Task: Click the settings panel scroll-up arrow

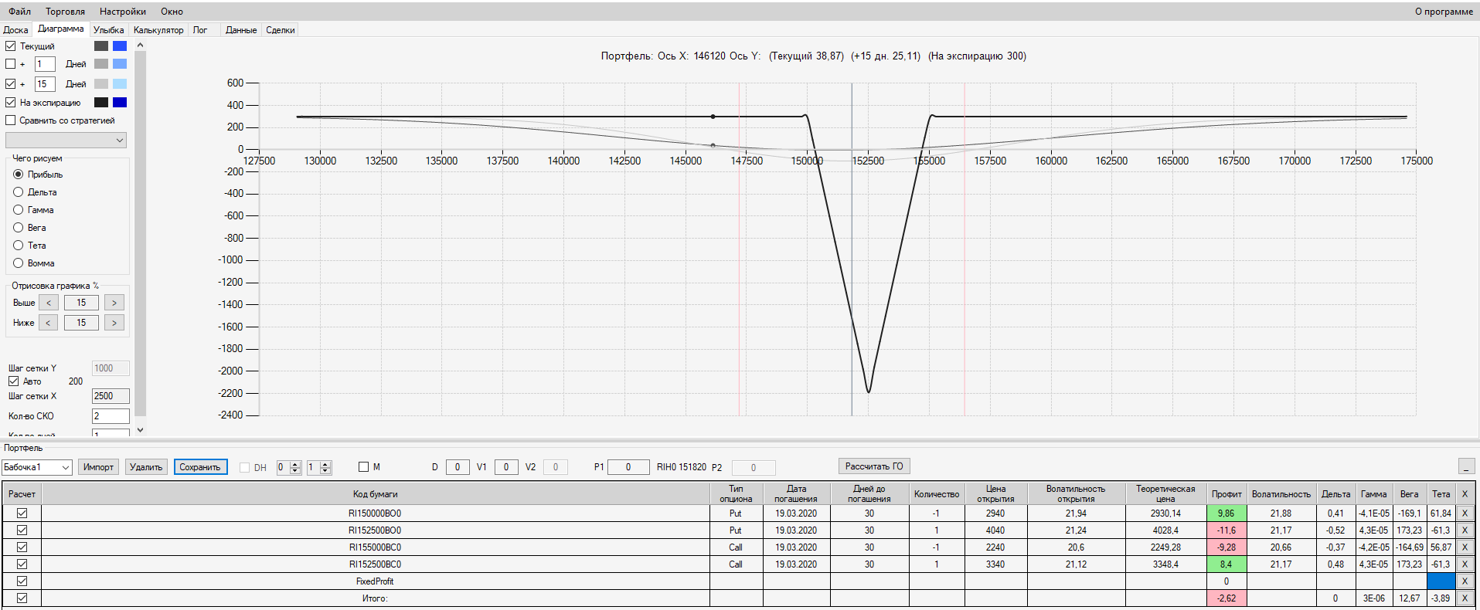Action: click(140, 45)
